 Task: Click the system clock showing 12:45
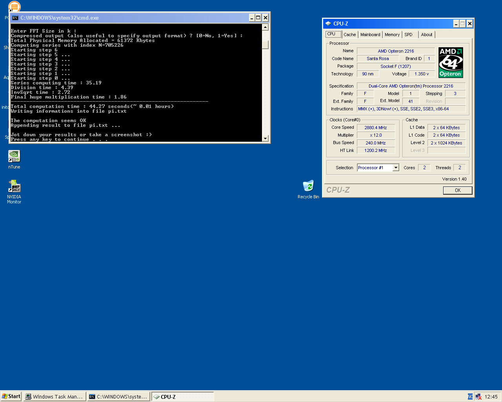(x=491, y=397)
